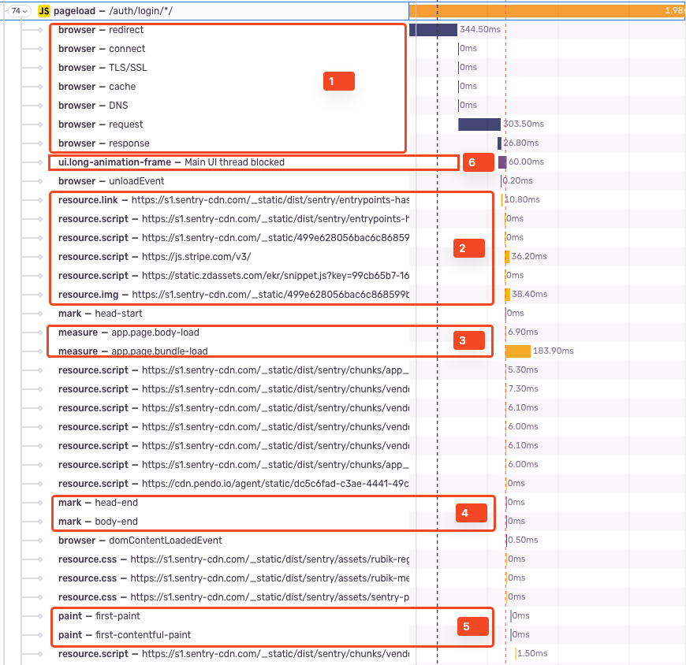Image resolution: width=686 pixels, height=665 pixels.
Task: Click the 303.50ms browser request duration bar
Action: (479, 124)
